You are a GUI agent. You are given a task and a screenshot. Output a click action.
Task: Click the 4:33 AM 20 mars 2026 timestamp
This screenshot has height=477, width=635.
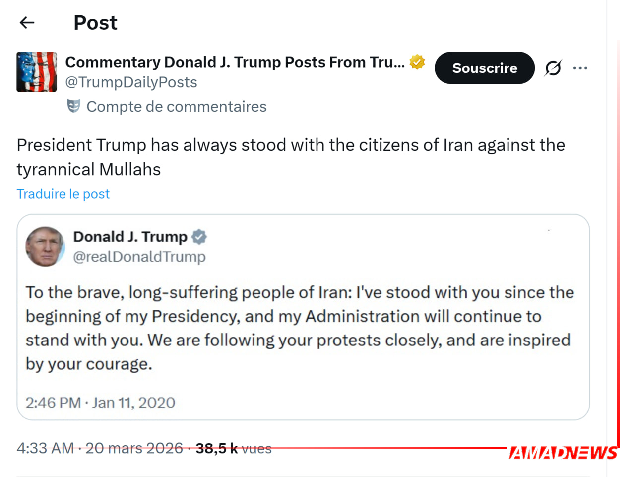100,448
